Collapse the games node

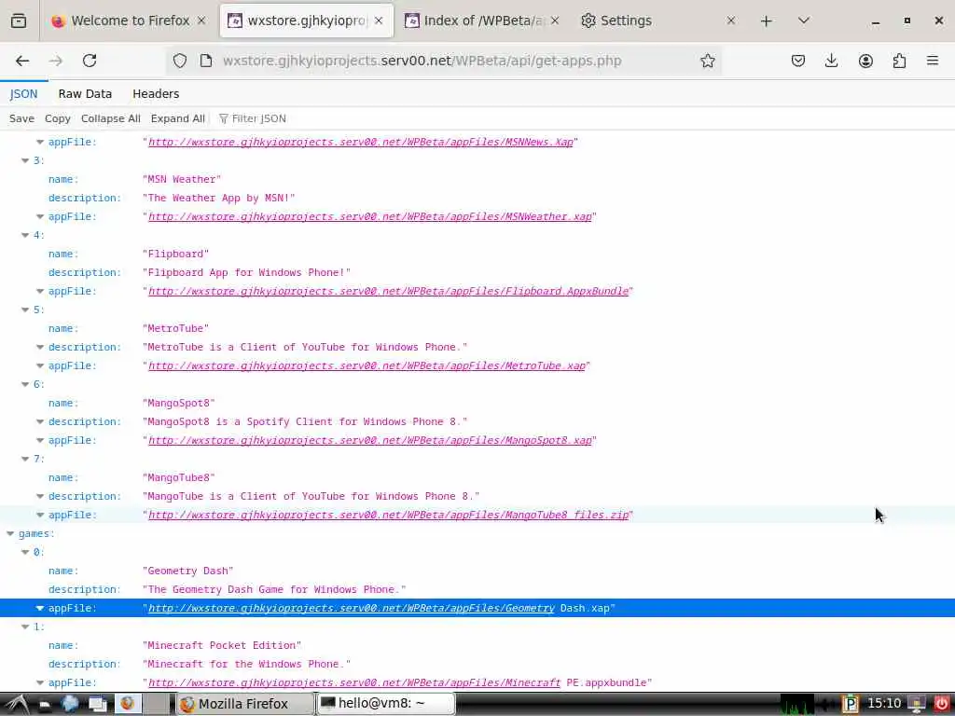10,534
